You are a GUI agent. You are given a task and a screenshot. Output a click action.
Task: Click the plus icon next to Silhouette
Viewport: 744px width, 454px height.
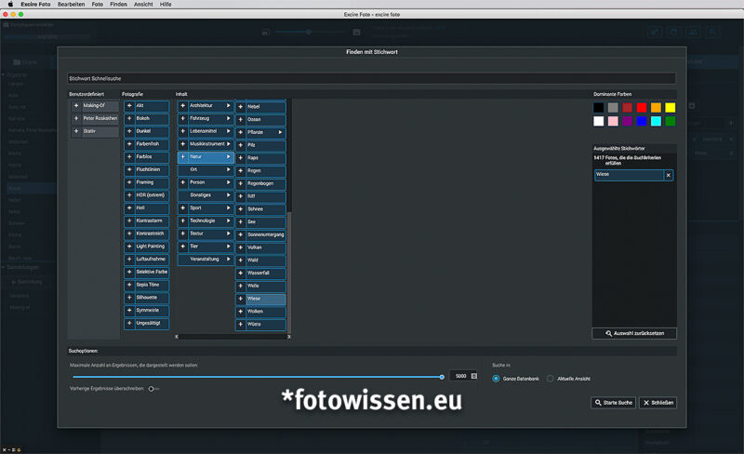(x=129, y=298)
